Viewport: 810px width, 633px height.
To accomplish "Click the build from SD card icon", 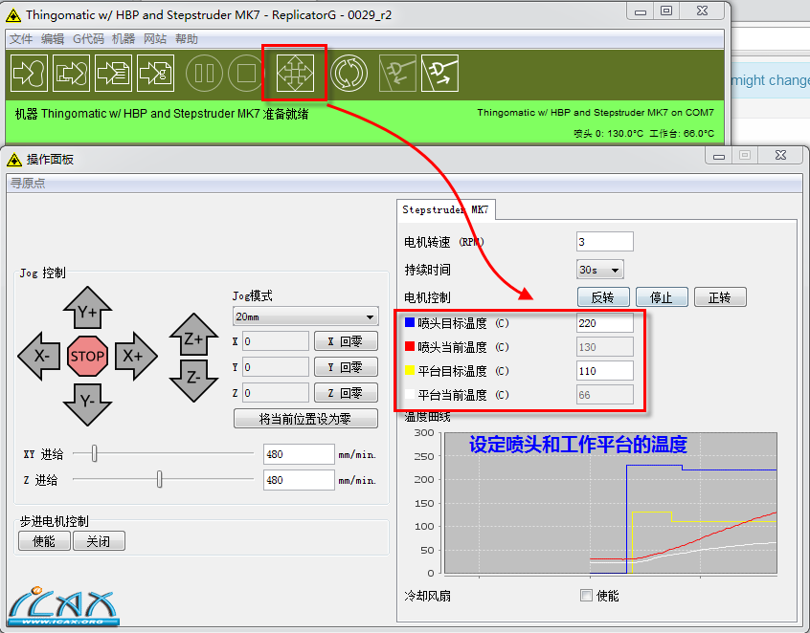I will (155, 74).
